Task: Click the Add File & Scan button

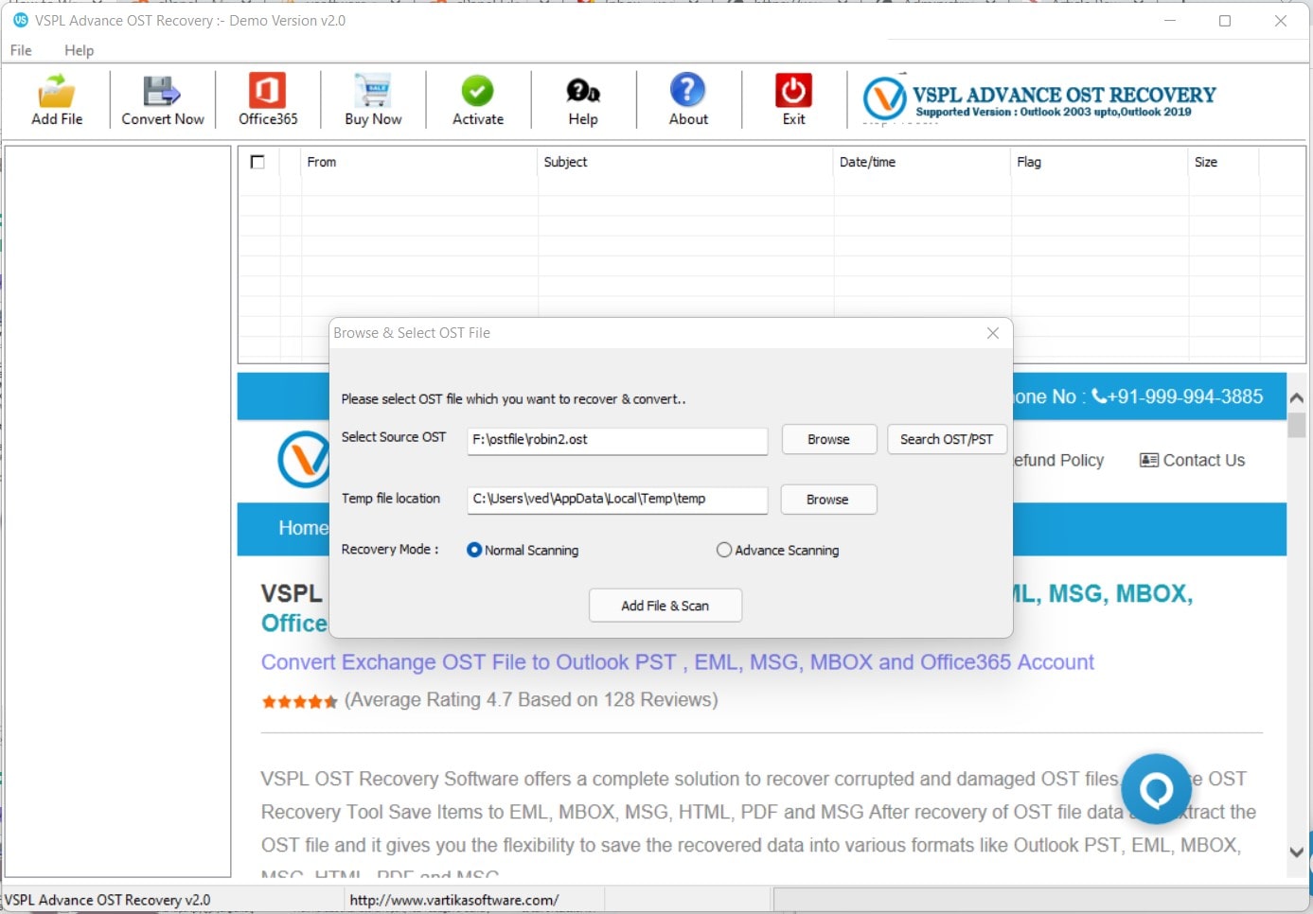Action: 665,606
